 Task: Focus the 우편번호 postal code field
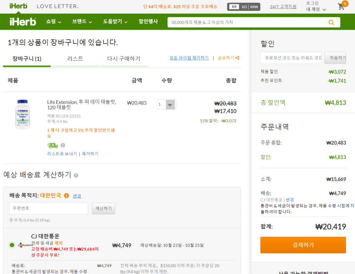click(x=49, y=209)
